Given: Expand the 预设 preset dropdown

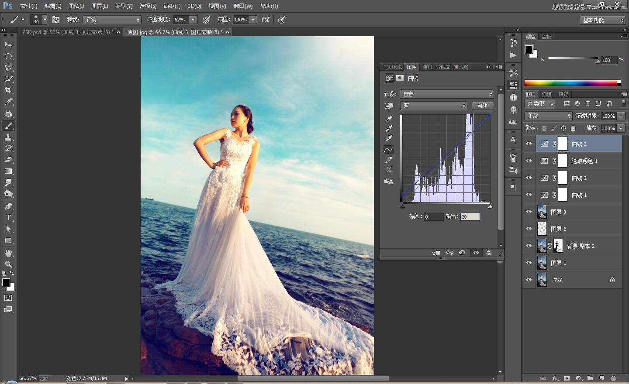Looking at the screenshot, I should (447, 94).
